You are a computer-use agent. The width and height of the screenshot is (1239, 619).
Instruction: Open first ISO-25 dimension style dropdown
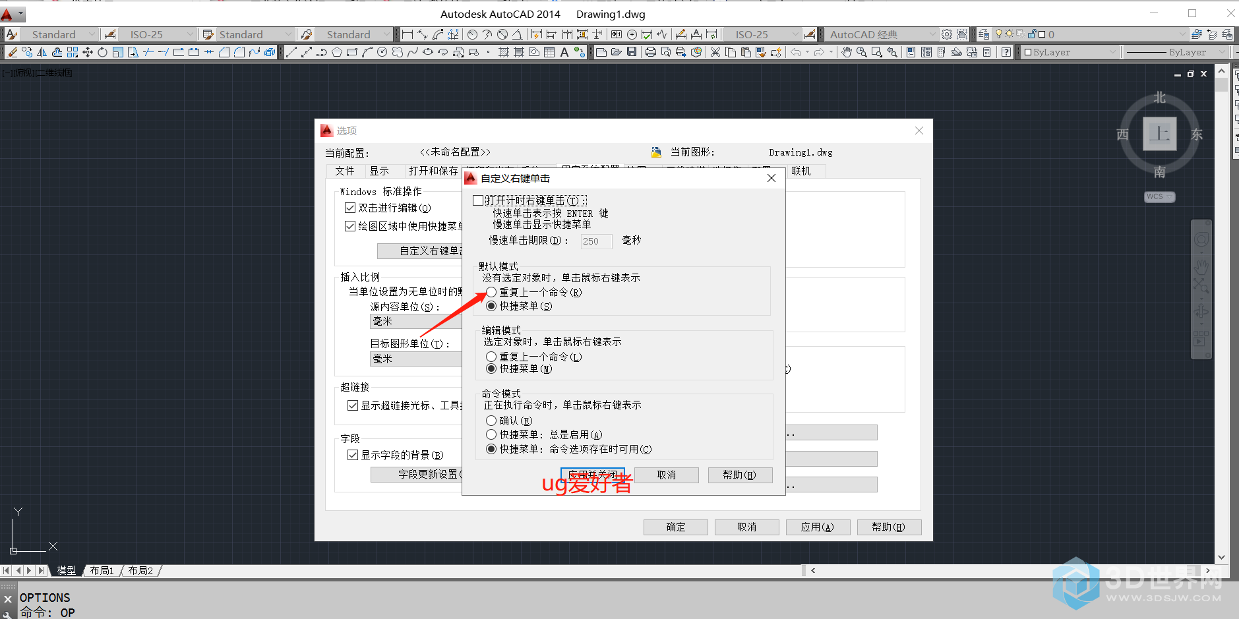point(157,34)
